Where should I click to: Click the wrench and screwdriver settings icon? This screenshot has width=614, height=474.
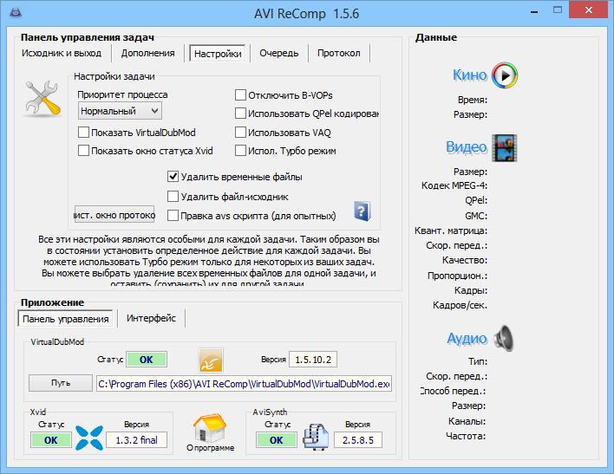click(43, 99)
